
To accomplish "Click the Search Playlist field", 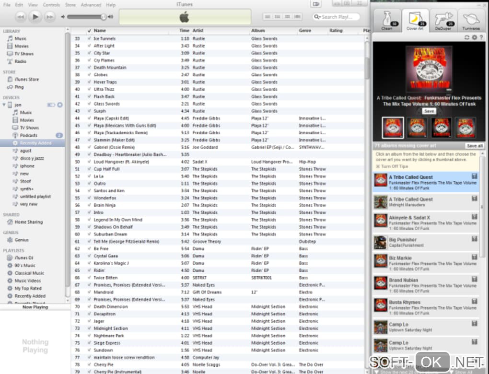I will pyautogui.click(x=336, y=17).
